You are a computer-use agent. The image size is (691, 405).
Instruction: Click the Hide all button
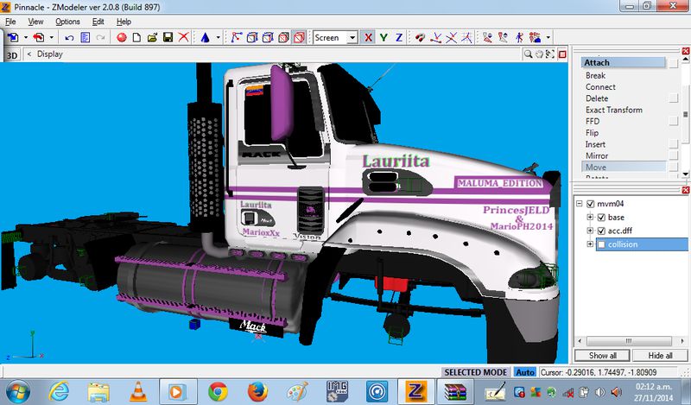pos(660,356)
